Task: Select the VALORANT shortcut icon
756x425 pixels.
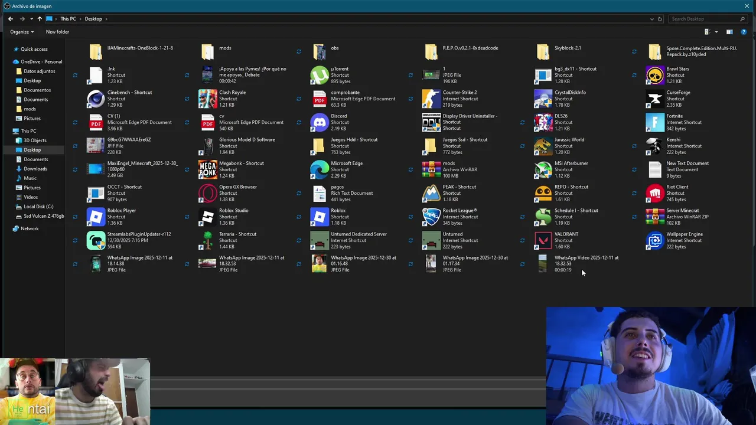Action: [x=543, y=240]
